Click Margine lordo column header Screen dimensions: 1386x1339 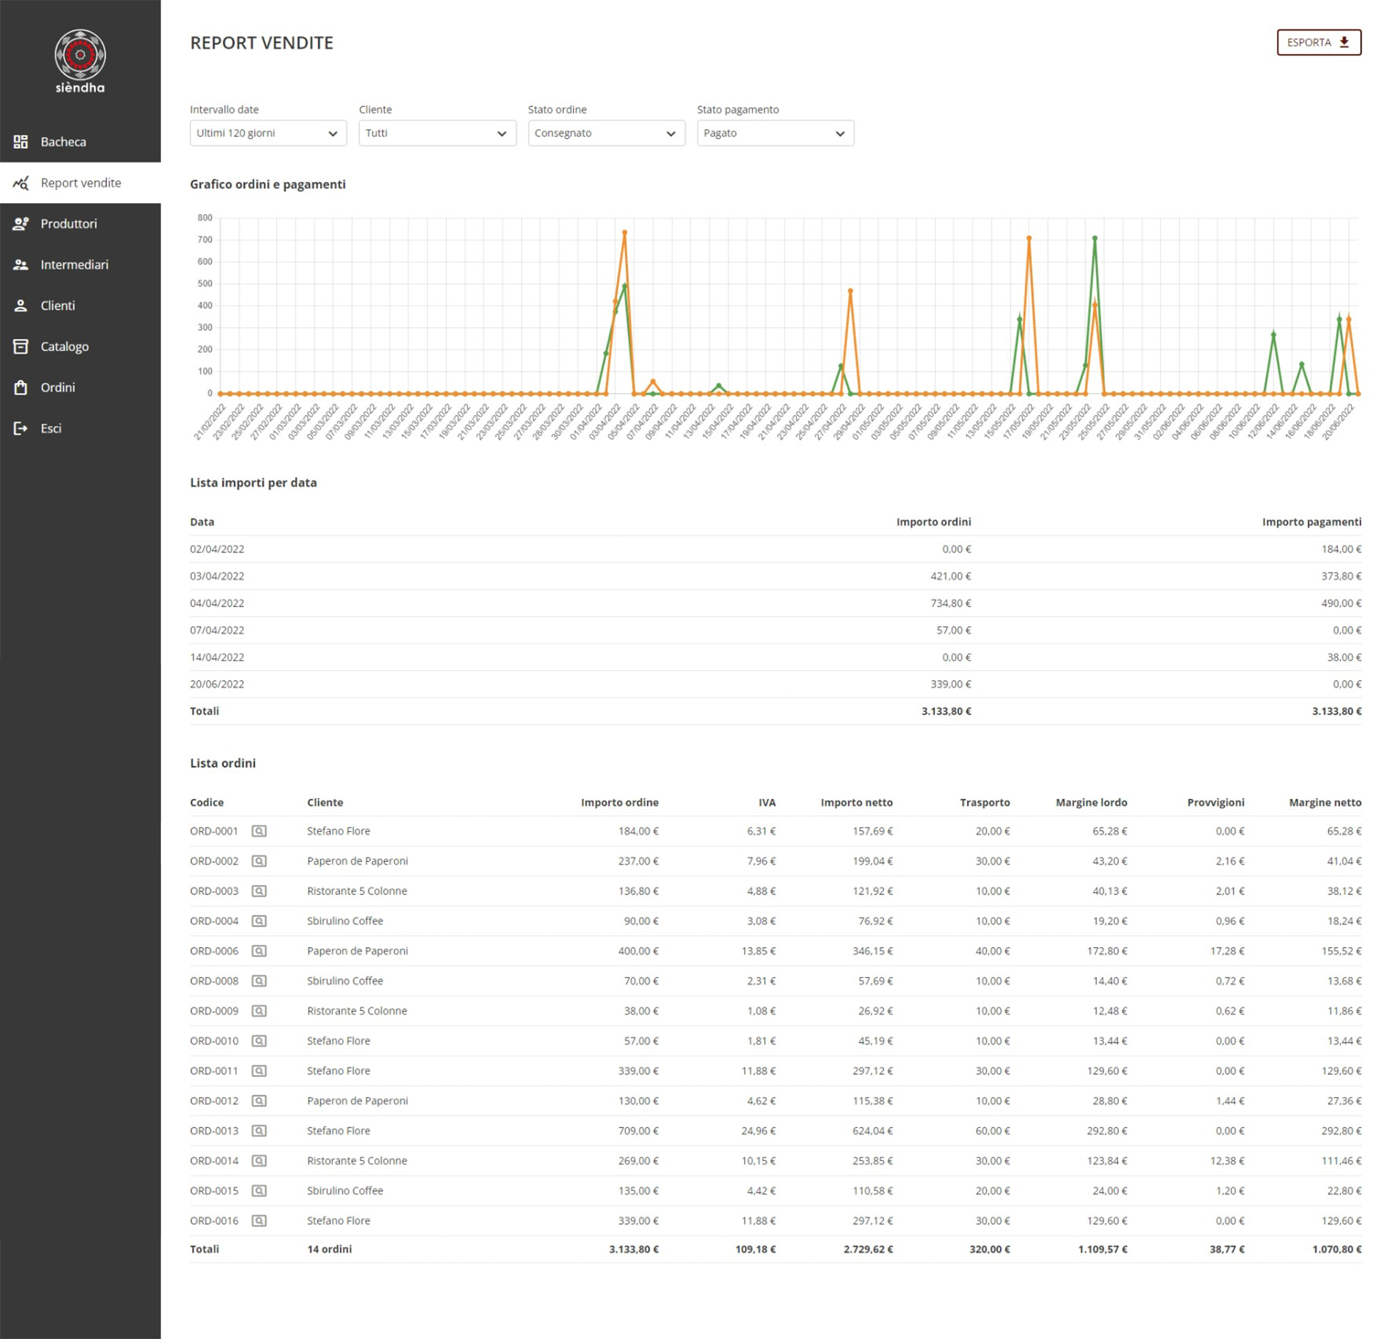(x=1091, y=803)
